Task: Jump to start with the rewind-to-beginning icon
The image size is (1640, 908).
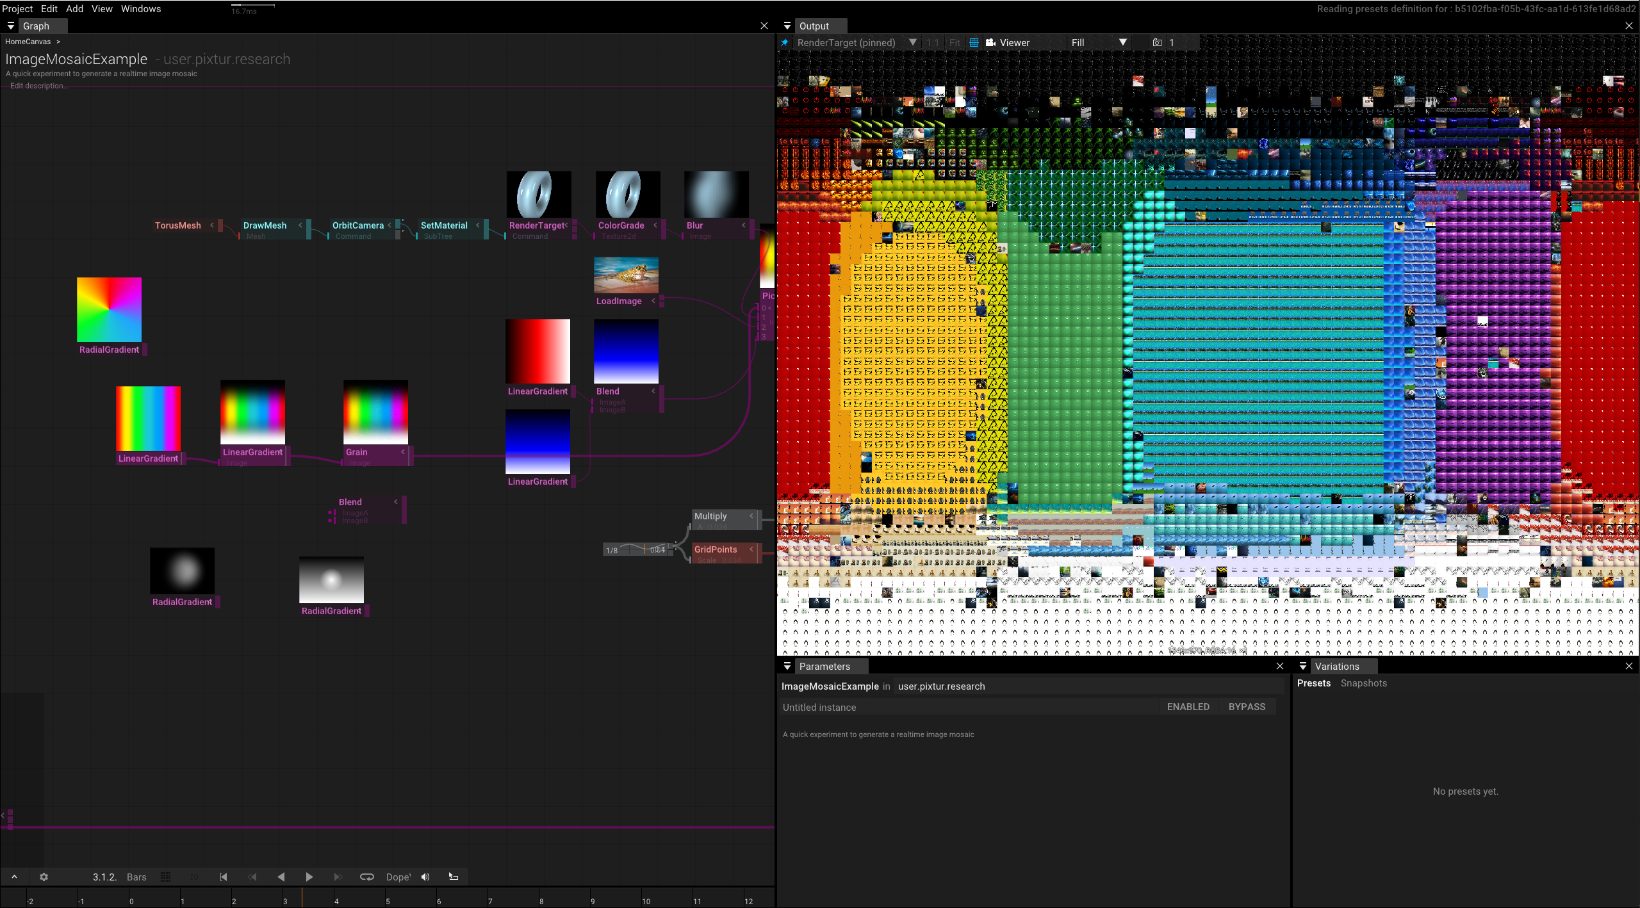Action: 223,877
